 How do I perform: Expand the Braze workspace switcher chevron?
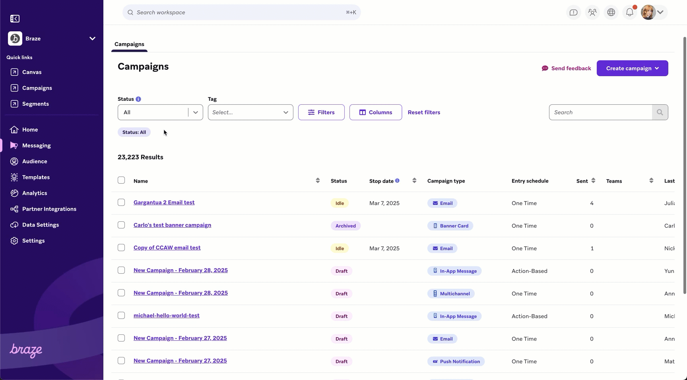click(92, 38)
